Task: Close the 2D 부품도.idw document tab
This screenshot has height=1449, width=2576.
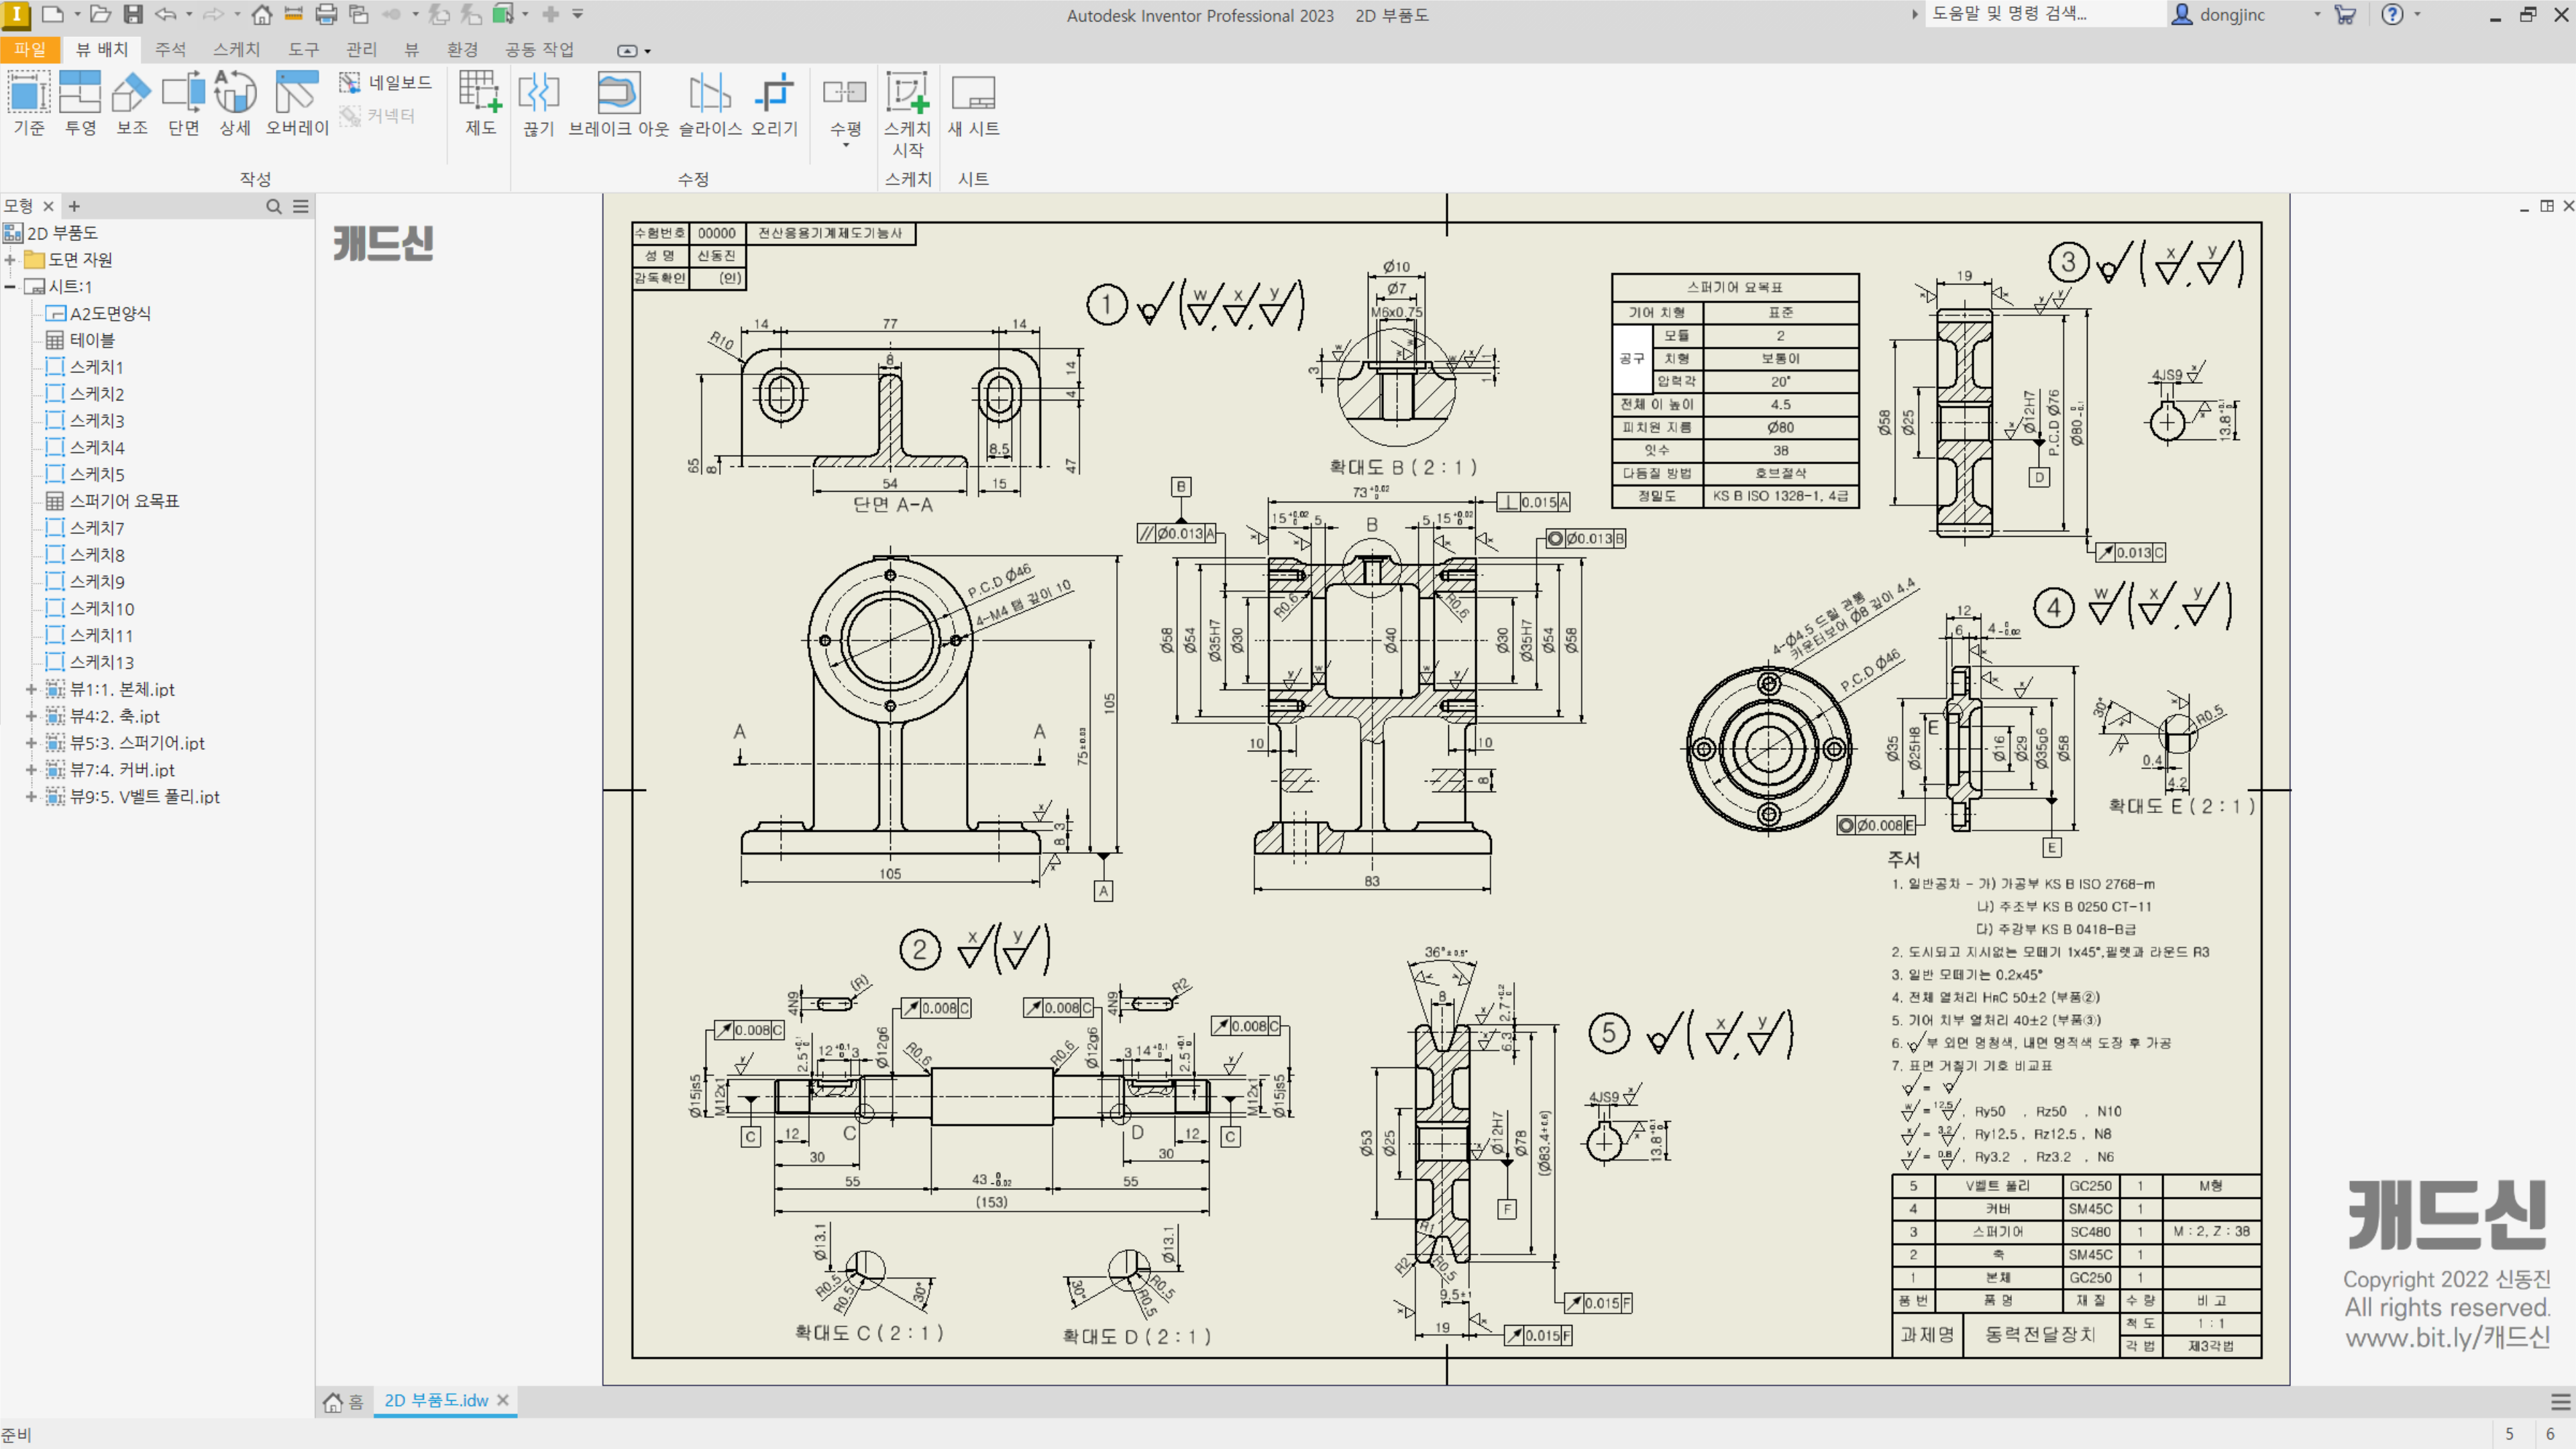Action: (x=503, y=1400)
